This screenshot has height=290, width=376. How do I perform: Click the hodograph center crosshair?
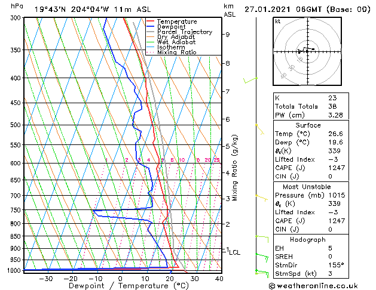coord(307,51)
